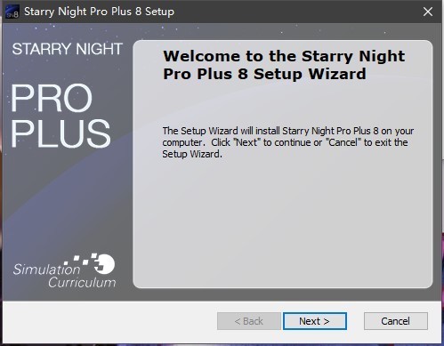Select the window title bar text
The width and height of the screenshot is (444, 346).
click(x=99, y=12)
